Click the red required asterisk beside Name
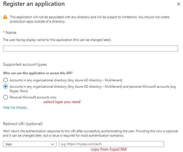 click(4, 32)
